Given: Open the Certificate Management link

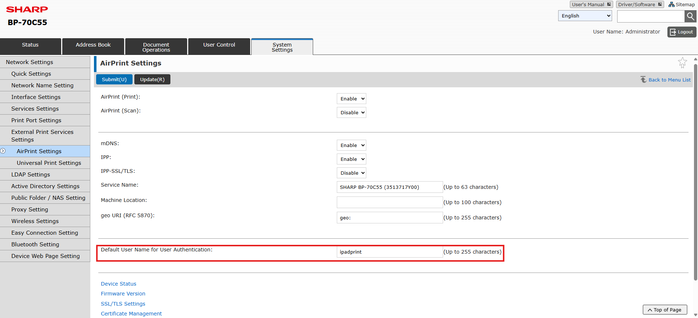Looking at the screenshot, I should click(131, 314).
